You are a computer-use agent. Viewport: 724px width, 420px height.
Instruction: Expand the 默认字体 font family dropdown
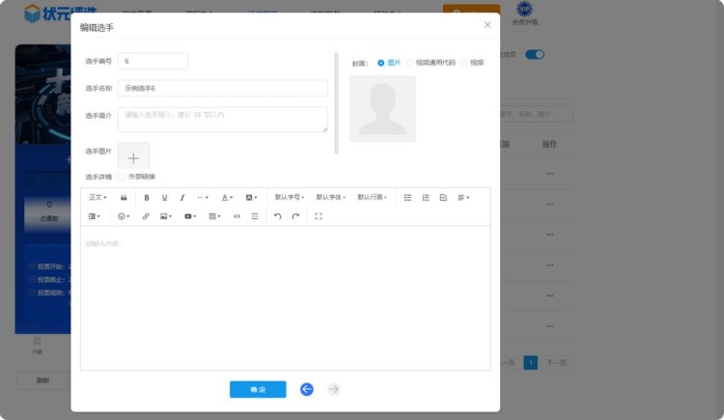click(331, 198)
